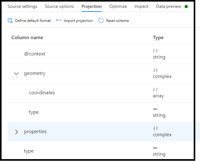Go to the Optimize tab
The image size is (200, 161).
point(118,7)
